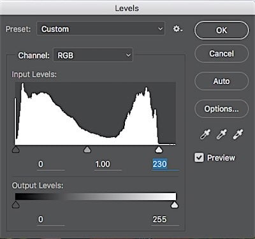Viewport: 255px width, 239px height.
Task: Click the Output Levels label
Action: [x=38, y=185]
